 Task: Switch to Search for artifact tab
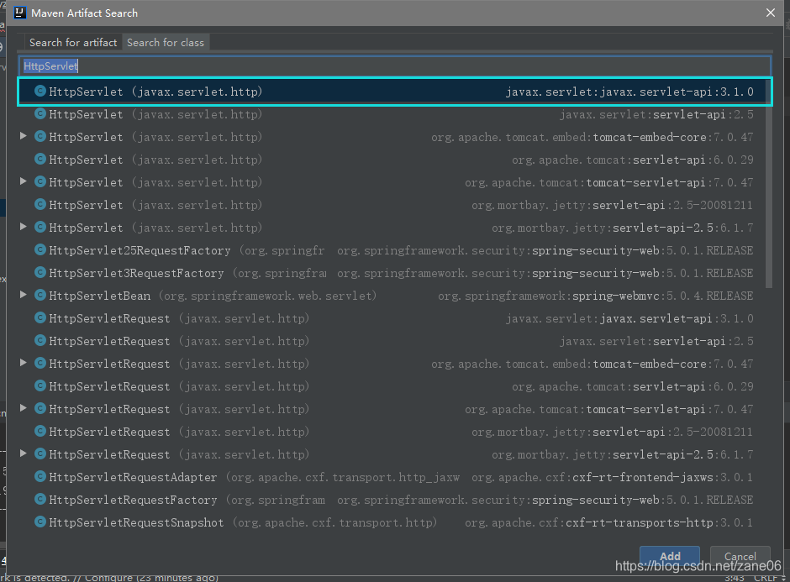tap(73, 42)
